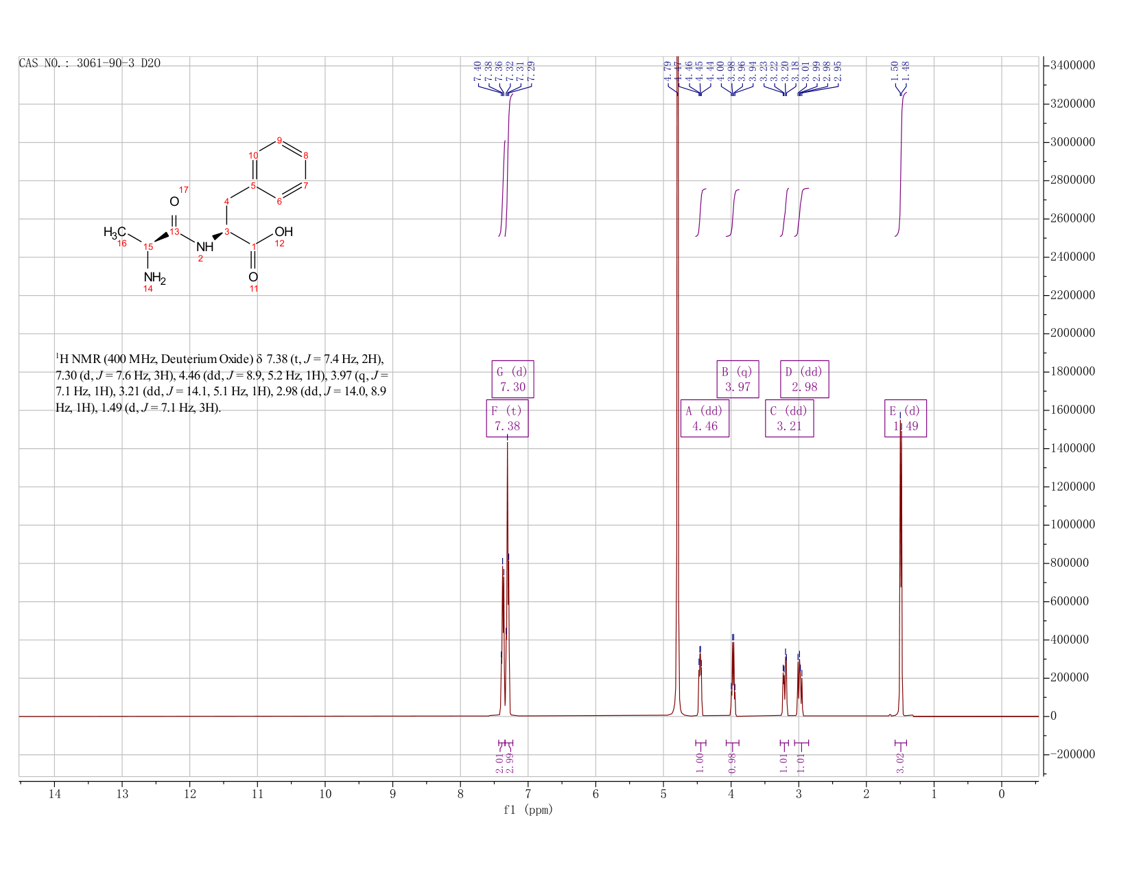Click the tall solvent peak at 4.79 ppm
This screenshot has height=875, width=1132.
[677, 384]
